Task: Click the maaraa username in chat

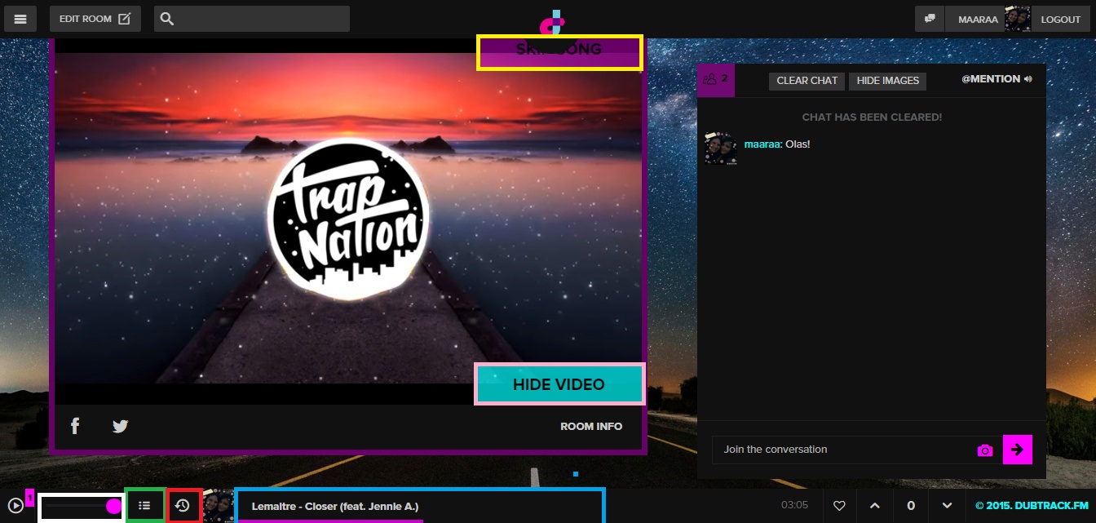Action: click(763, 144)
